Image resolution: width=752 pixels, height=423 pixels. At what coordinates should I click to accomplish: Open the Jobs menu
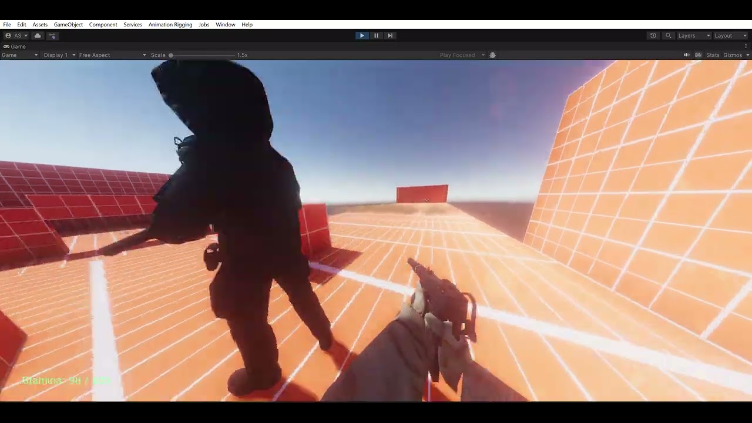point(204,25)
